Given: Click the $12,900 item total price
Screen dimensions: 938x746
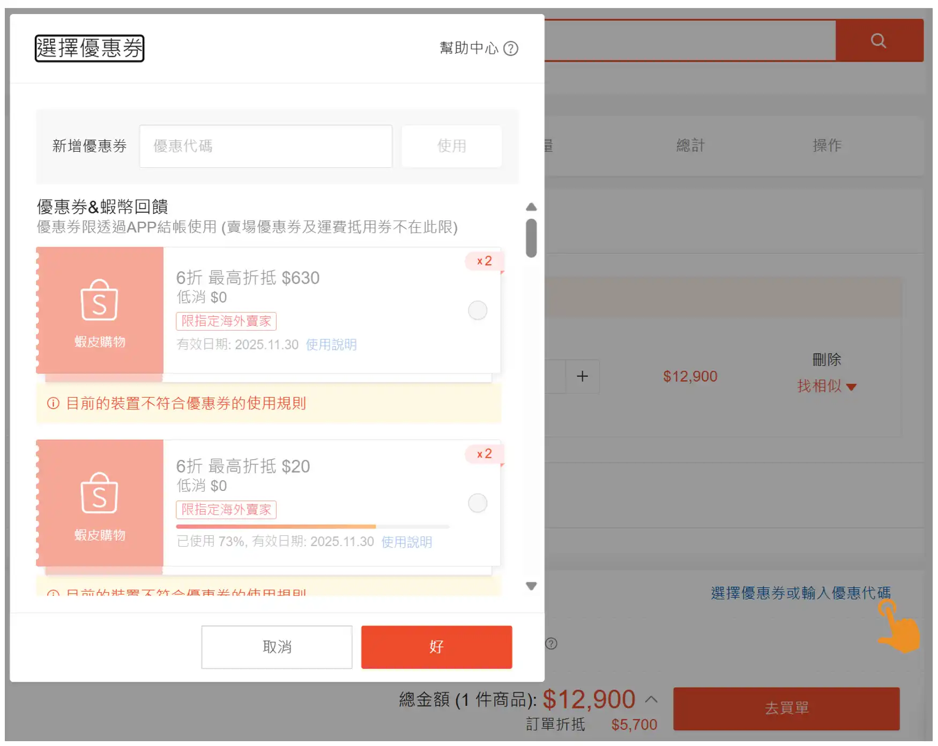Looking at the screenshot, I should [690, 376].
